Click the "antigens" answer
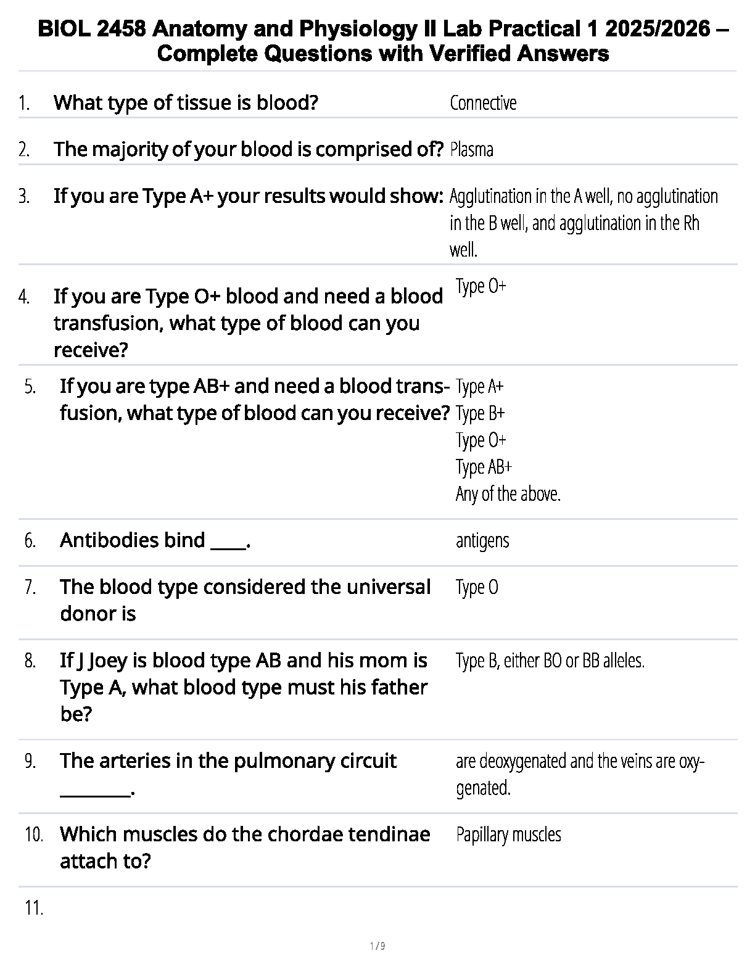This screenshot has height=977, width=755. click(x=482, y=541)
